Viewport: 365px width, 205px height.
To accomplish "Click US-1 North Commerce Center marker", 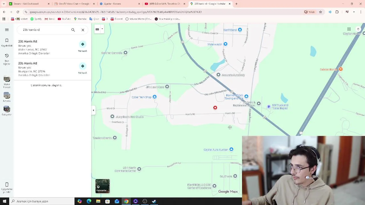I will pyautogui.click(x=139, y=169).
